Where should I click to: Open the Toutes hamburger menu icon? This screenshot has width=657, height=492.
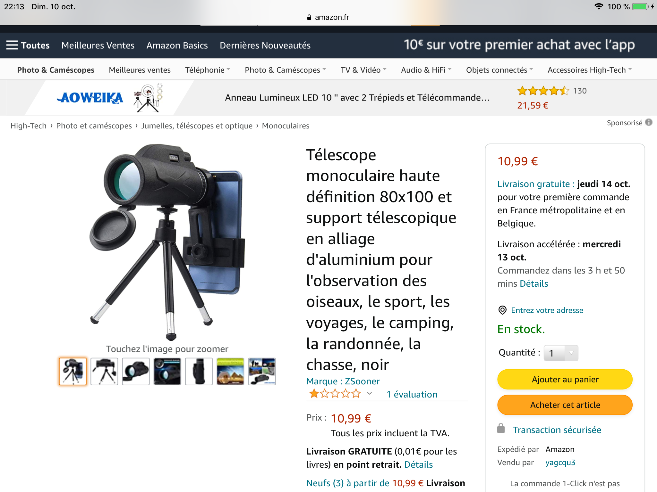click(12, 45)
